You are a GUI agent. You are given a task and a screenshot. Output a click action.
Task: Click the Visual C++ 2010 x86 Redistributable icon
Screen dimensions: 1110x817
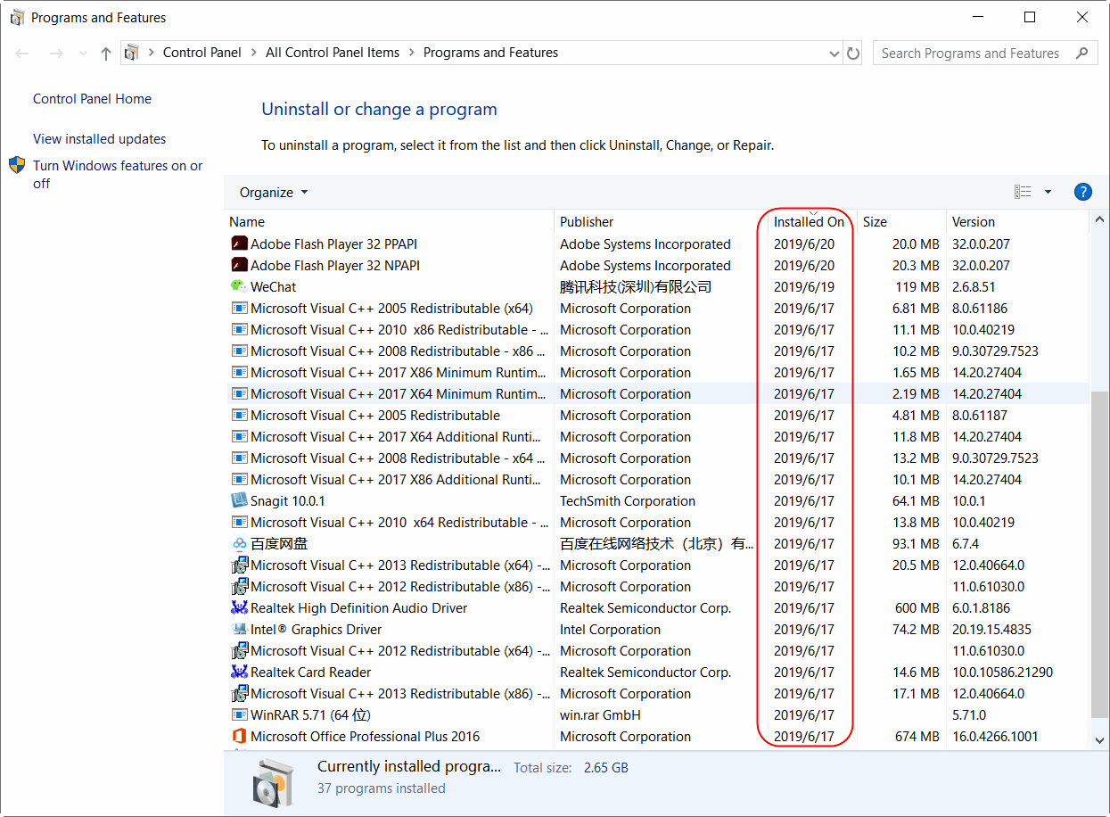(x=239, y=330)
